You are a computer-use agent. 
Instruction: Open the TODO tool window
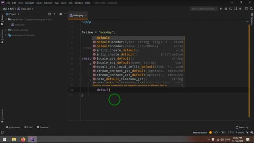point(29,127)
